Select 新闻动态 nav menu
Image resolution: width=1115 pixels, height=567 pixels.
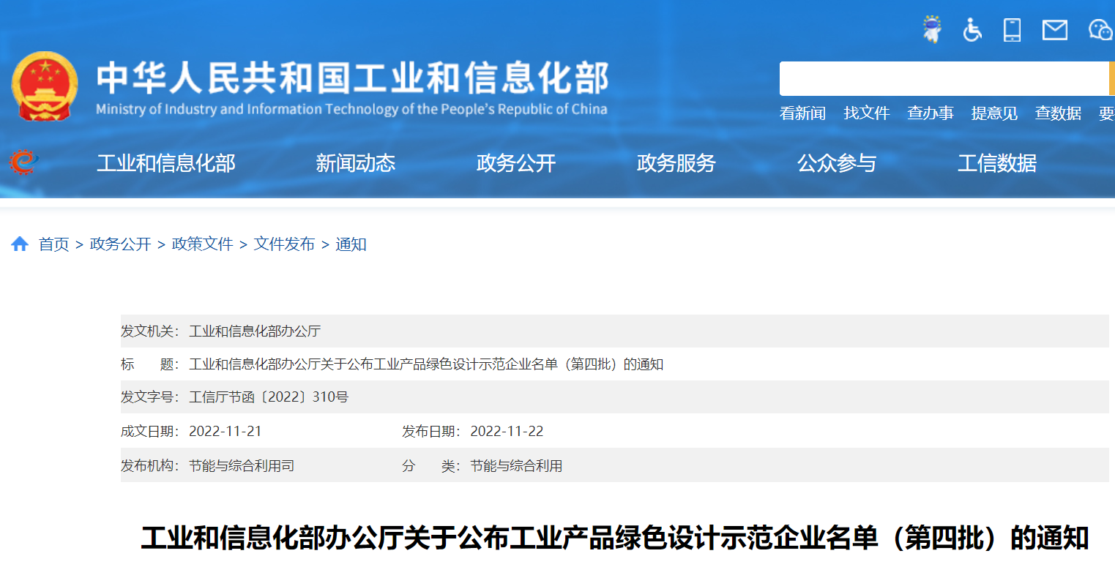355,162
